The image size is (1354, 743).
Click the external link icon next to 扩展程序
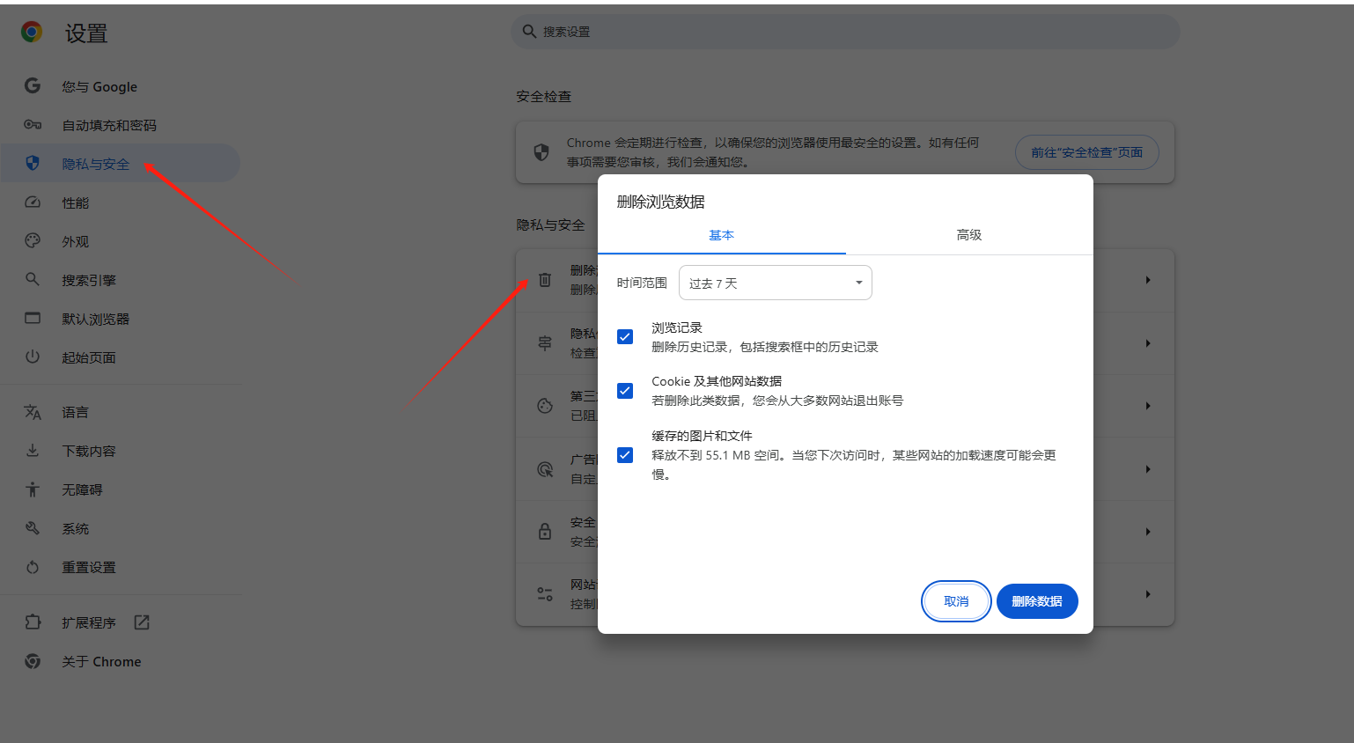(x=142, y=622)
